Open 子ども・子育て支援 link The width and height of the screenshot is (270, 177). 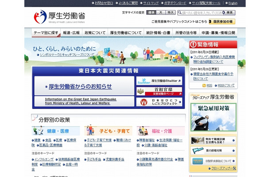[99, 140]
